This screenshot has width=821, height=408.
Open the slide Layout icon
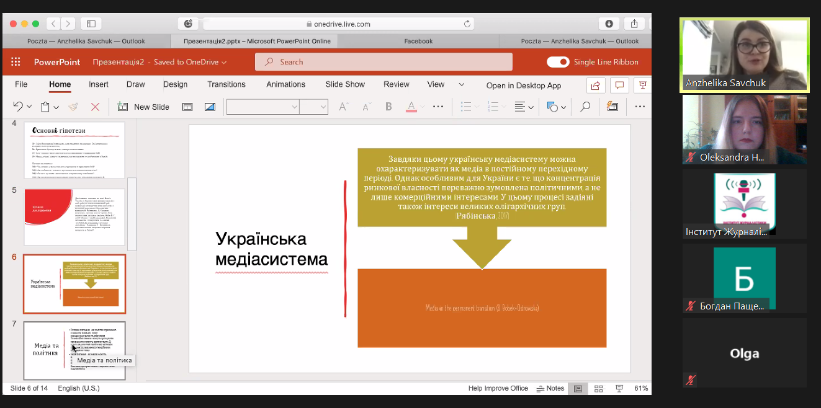[187, 107]
